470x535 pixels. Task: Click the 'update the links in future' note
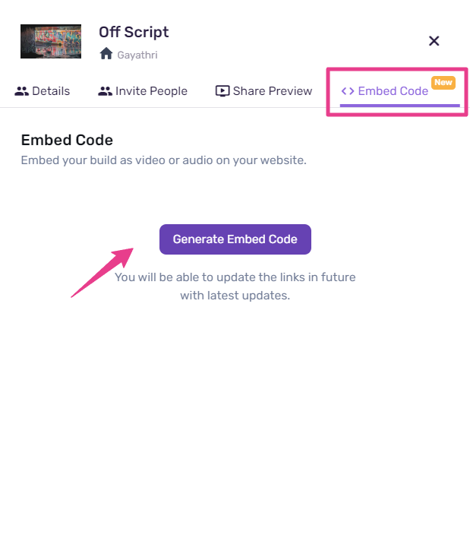coord(235,286)
